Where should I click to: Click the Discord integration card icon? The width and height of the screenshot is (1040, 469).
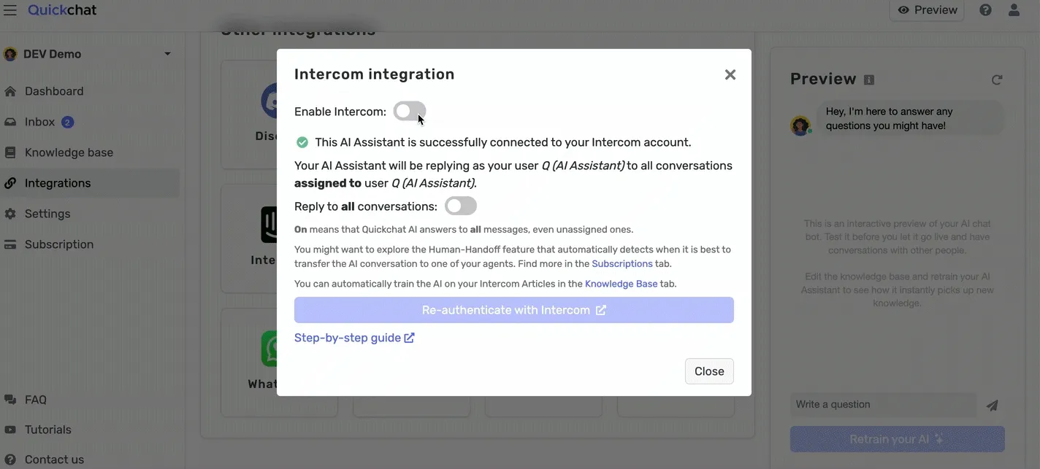pos(269,100)
